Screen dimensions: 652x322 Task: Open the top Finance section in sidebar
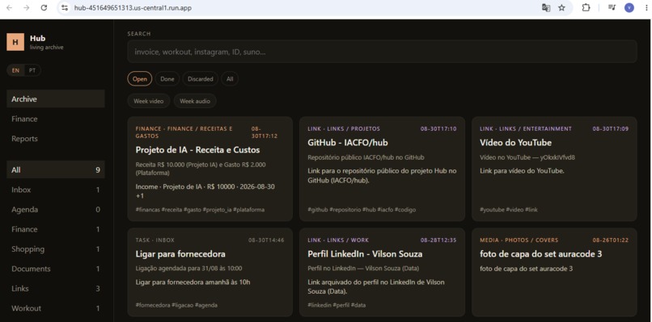click(56, 119)
